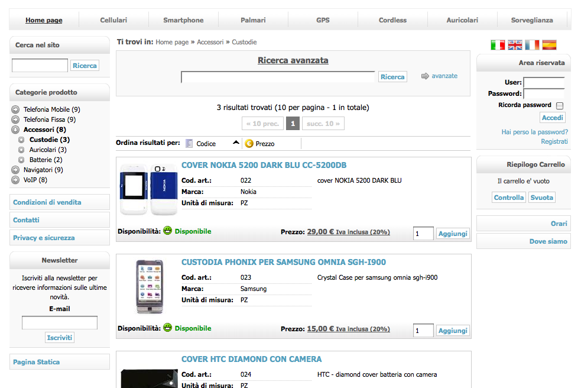
Task: Focus the User login field
Action: point(544,82)
